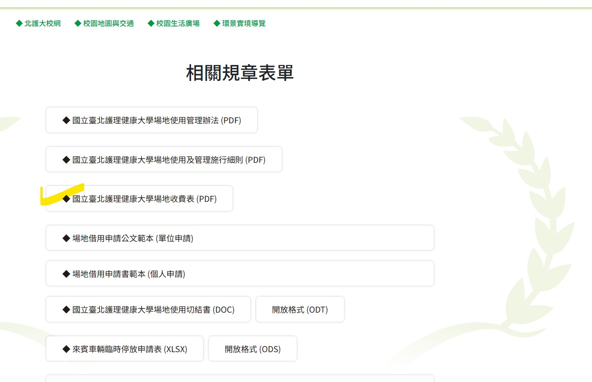The width and height of the screenshot is (592, 382).
Task: Open 場地借用申請公文範本 (單位申請)
Action: 240,238
